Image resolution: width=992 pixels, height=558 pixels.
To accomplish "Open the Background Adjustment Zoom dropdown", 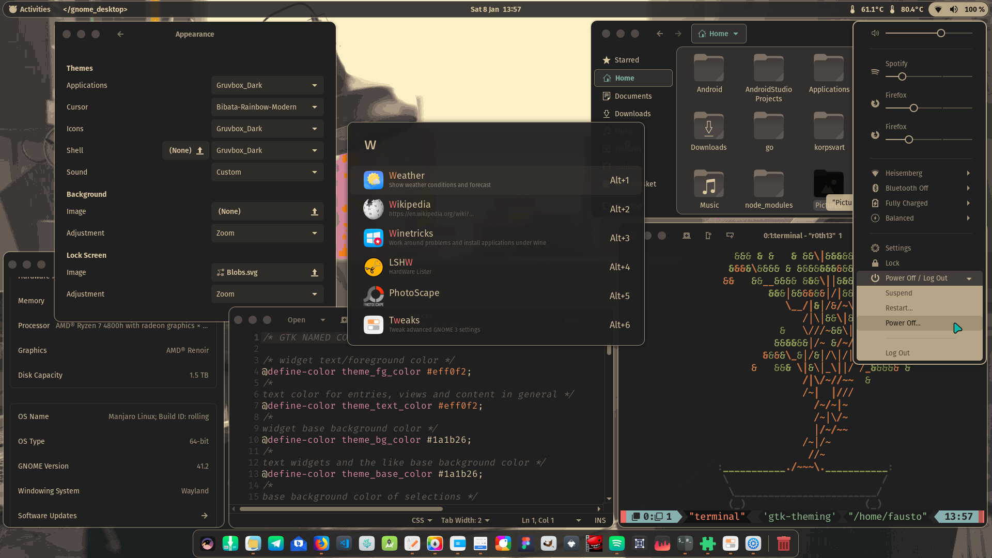I will point(268,233).
